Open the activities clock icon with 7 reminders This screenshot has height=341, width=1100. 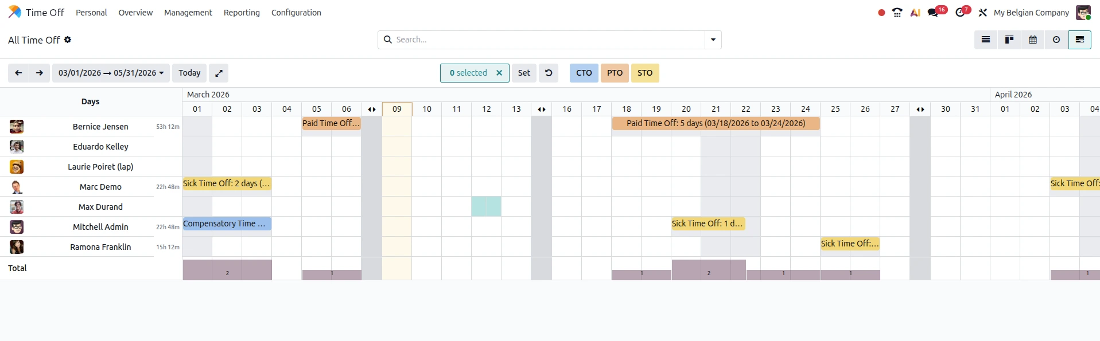tap(961, 12)
